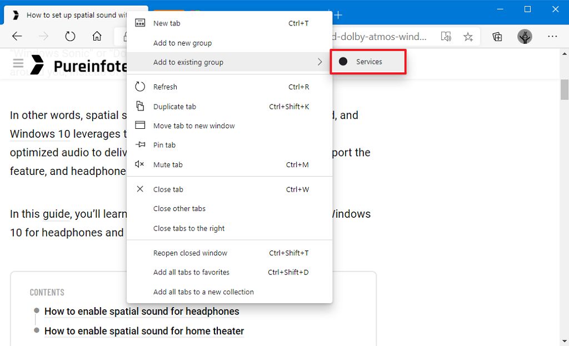Open the user profile avatar
The height and width of the screenshot is (346, 569).
coord(525,36)
